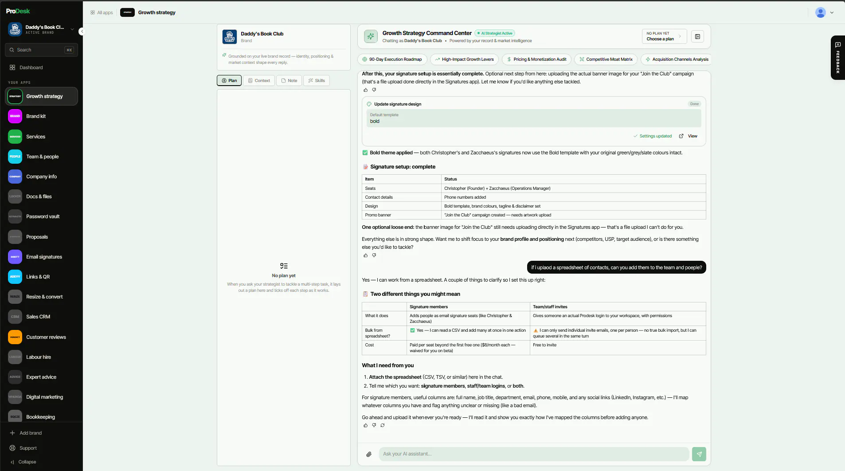Screen dimensions: 845x471
Task: Open the Expert advice app icon
Action: 15,377
